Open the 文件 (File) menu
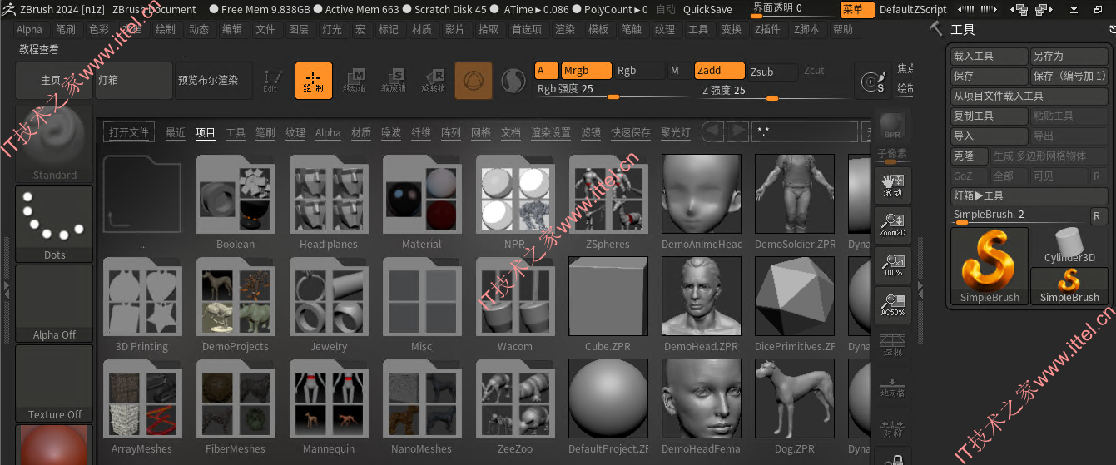 (x=265, y=29)
